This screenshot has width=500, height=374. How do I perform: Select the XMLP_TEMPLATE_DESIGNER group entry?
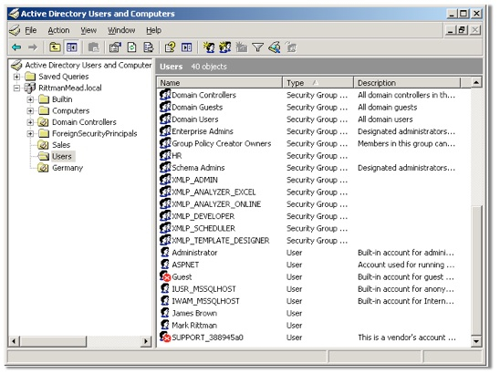[x=221, y=241]
